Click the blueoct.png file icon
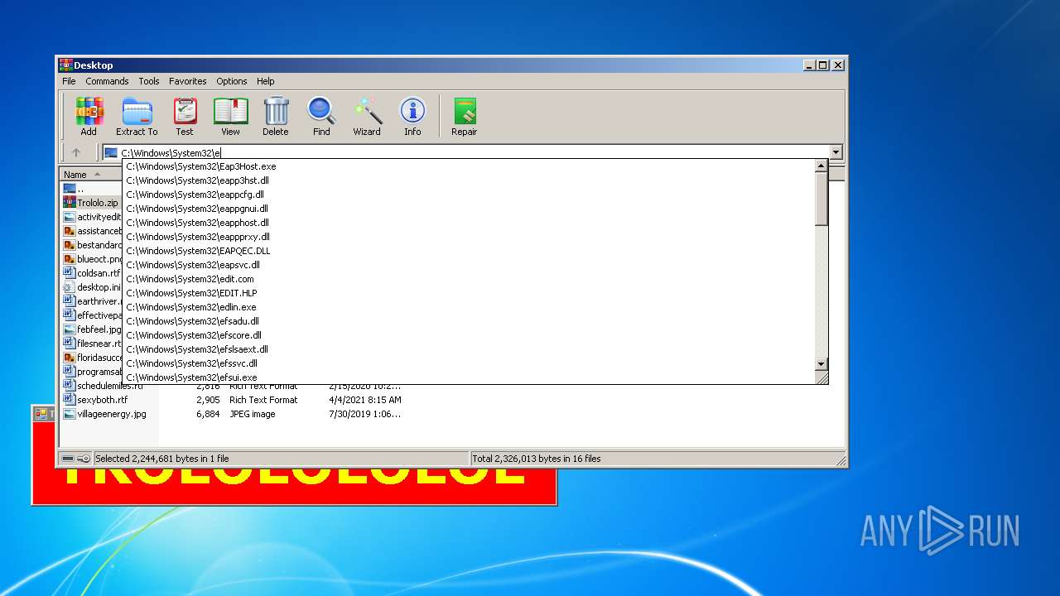Screen dimensions: 1060x596 click(70, 259)
